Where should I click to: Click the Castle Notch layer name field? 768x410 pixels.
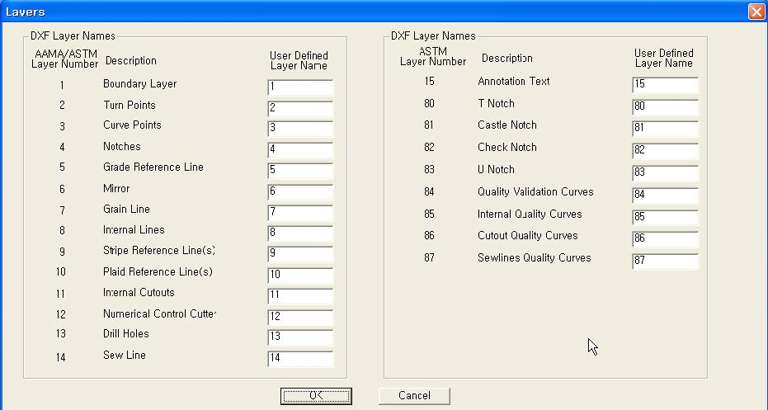(x=665, y=129)
